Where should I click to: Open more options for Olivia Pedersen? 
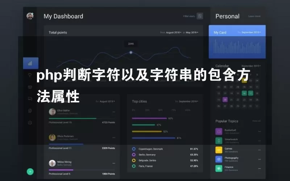[x=114, y=138]
